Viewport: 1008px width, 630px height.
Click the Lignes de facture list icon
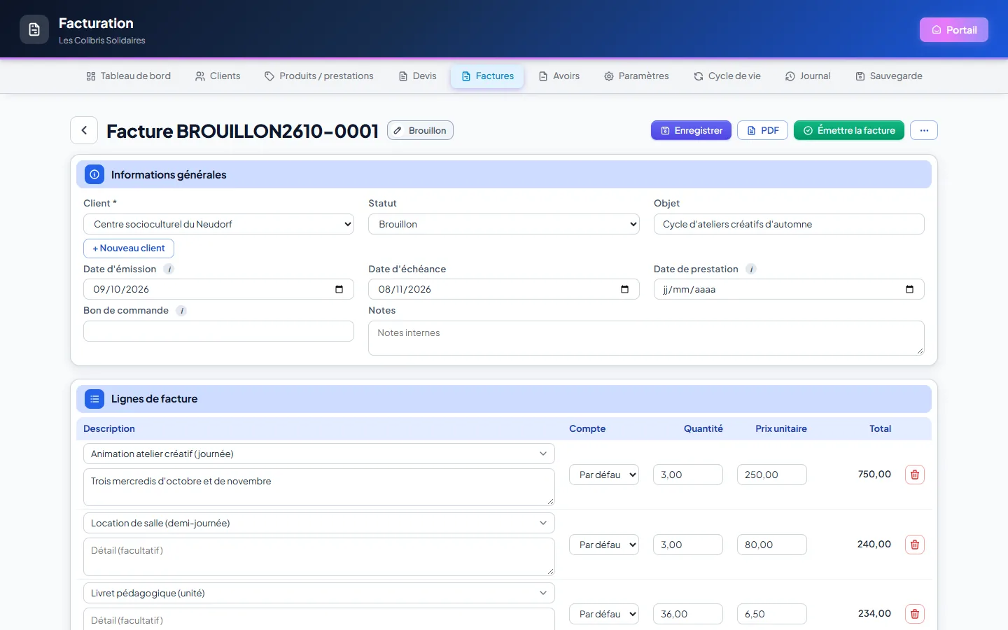(x=94, y=399)
